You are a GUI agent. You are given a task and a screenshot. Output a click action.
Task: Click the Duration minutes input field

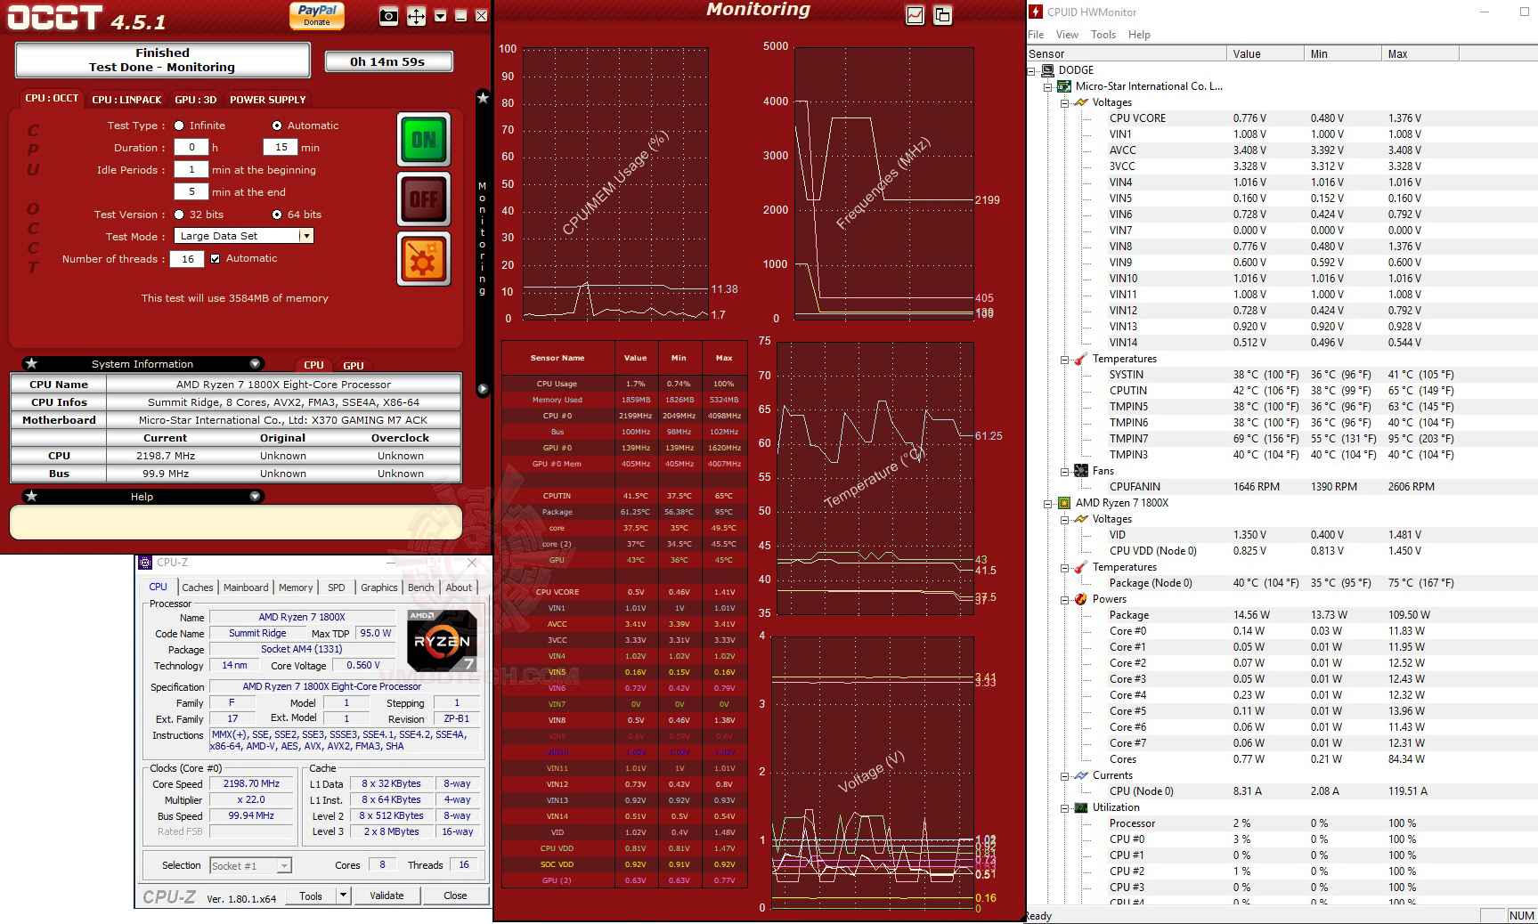click(x=281, y=148)
